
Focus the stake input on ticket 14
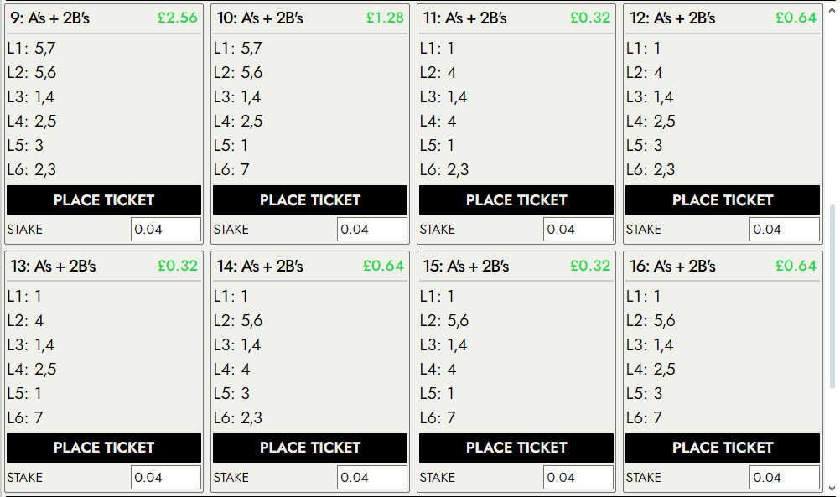pos(372,478)
